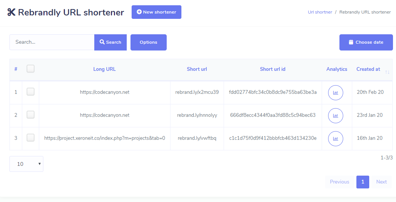Go to the Previous page
396x202 pixels.
coord(339,182)
